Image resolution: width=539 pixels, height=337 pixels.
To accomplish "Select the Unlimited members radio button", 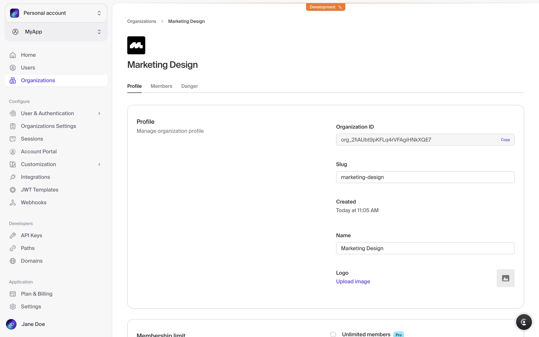I will coord(333,334).
